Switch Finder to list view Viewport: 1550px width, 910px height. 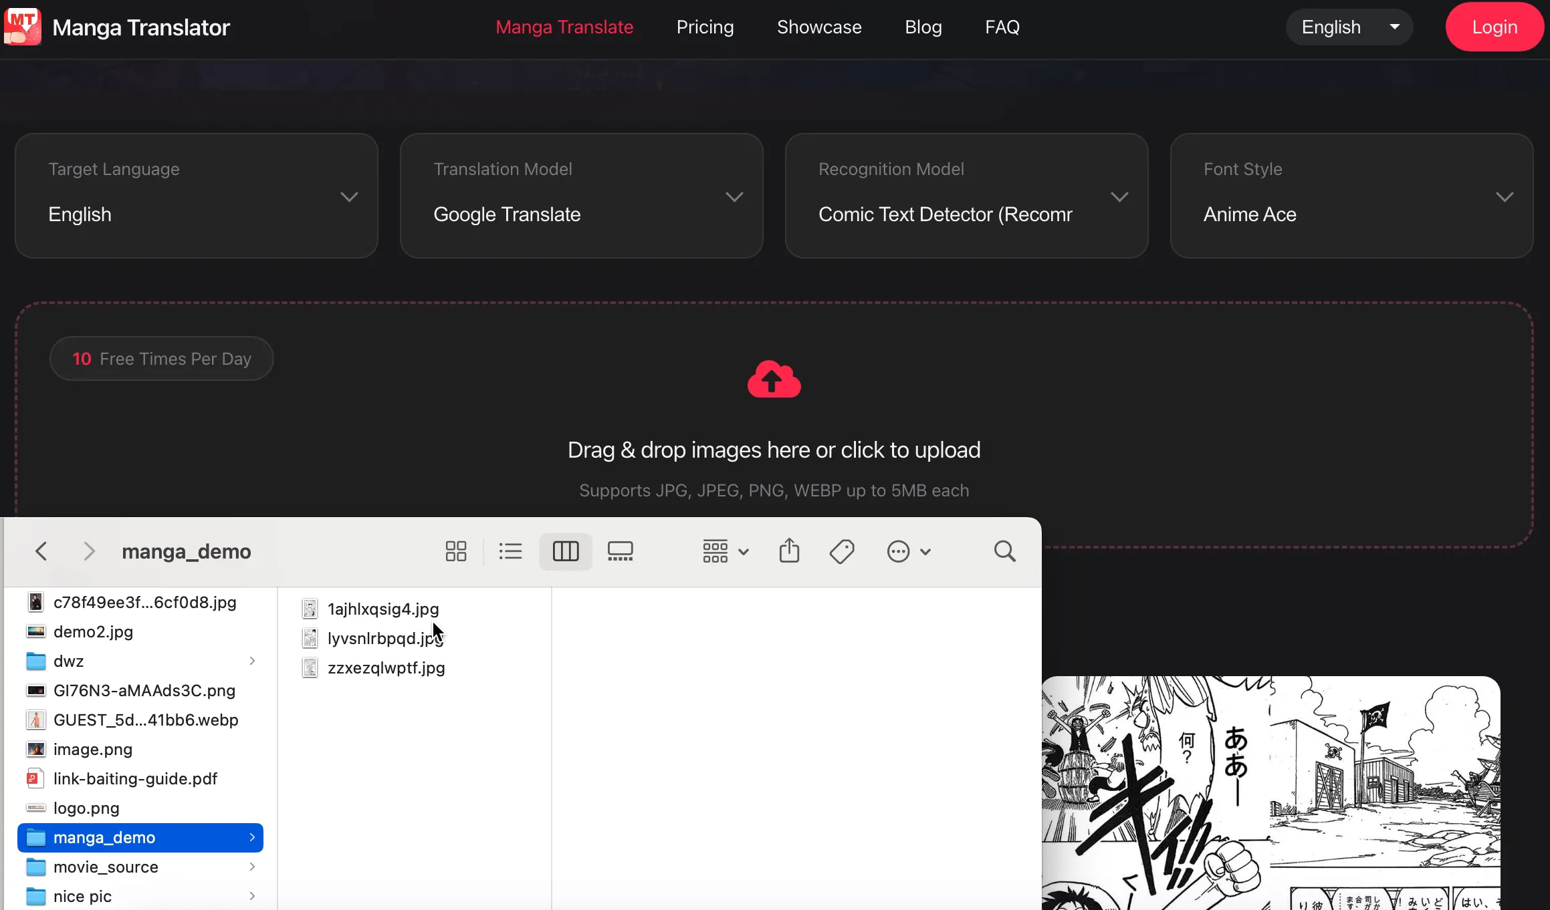510,551
